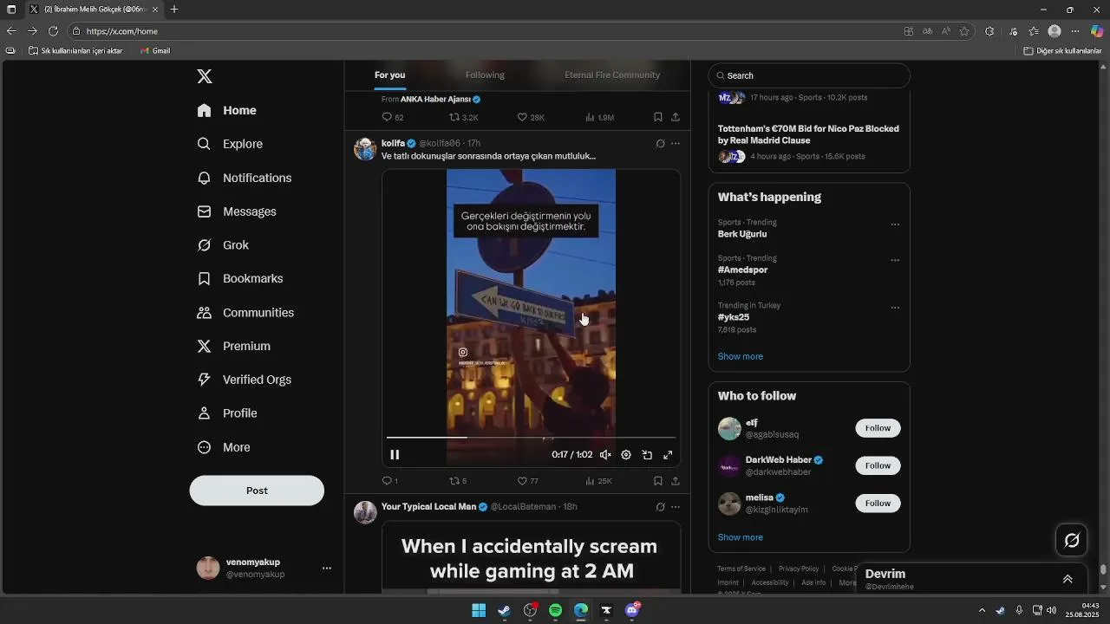Open Privacy Policy footer link
This screenshot has height=624, width=1110.
click(799, 569)
